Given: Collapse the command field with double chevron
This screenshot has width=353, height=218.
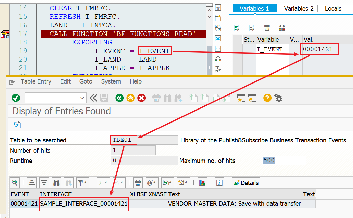Looking at the screenshot, I should [x=93, y=98].
